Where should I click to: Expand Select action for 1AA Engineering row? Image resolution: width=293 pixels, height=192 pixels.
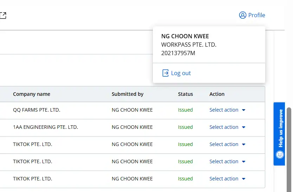click(x=227, y=127)
